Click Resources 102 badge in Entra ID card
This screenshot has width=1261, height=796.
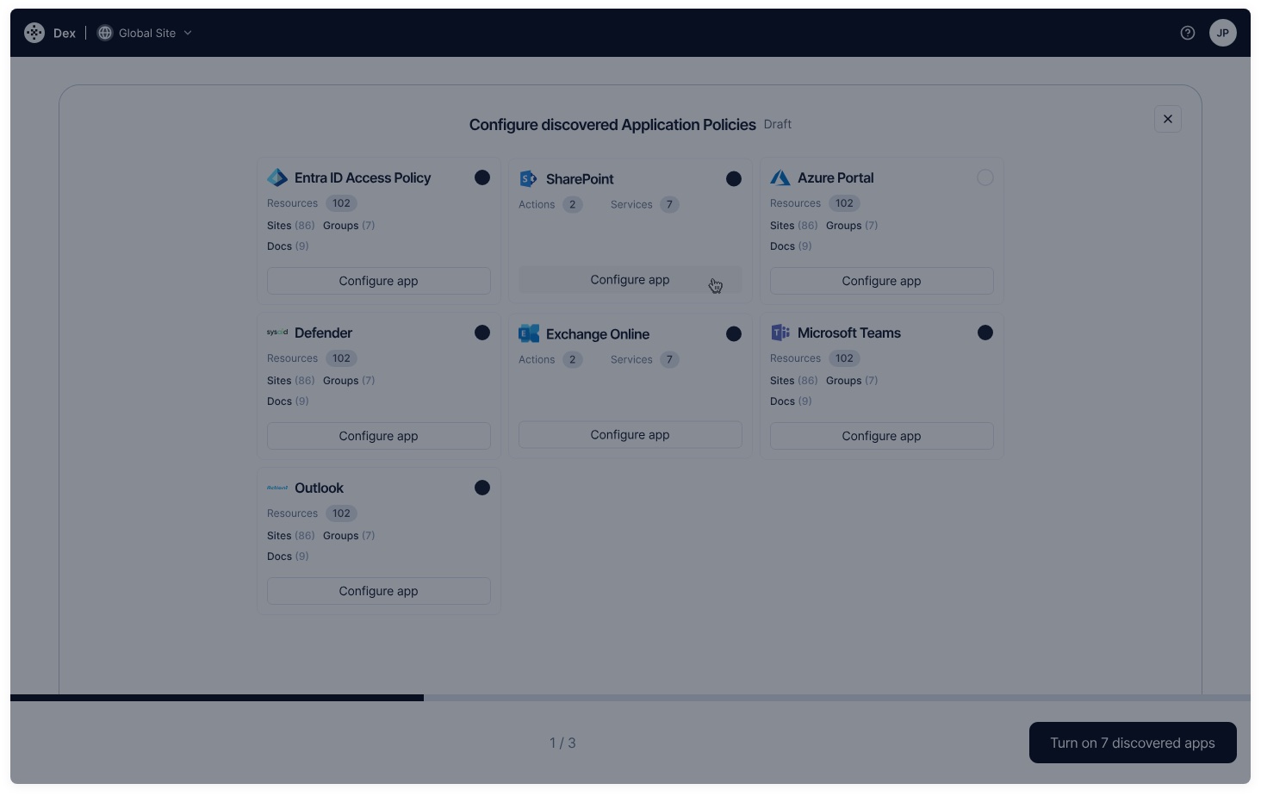pyautogui.click(x=341, y=203)
